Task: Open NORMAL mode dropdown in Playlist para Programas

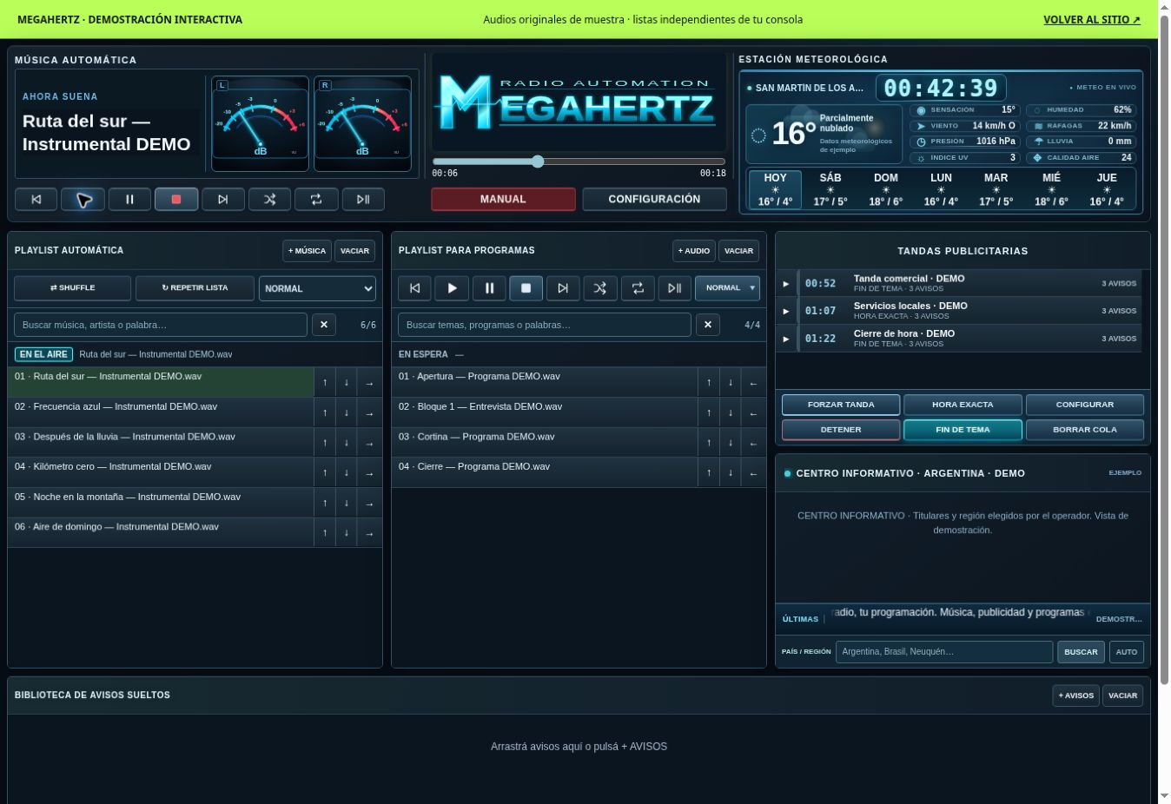Action: pyautogui.click(x=727, y=288)
